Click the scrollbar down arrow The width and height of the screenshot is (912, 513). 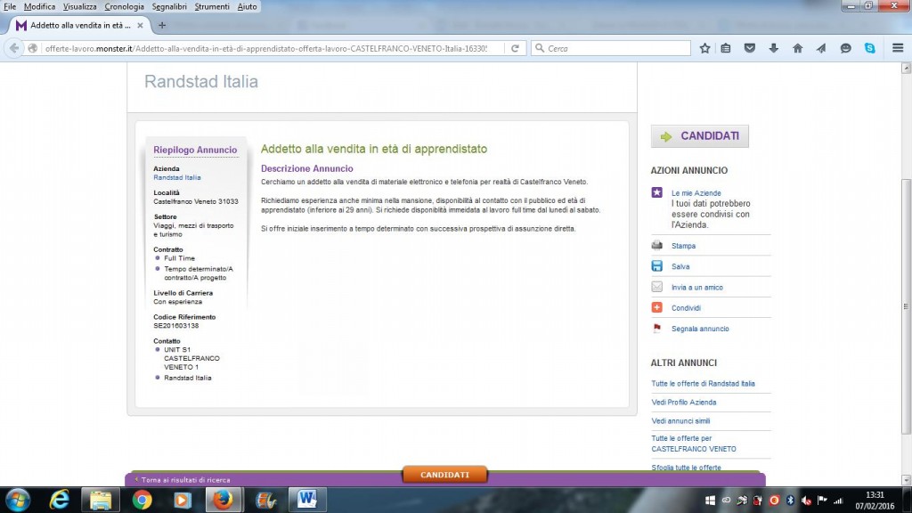pos(906,480)
